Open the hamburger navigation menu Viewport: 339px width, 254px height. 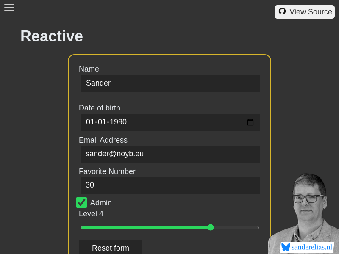(9, 8)
